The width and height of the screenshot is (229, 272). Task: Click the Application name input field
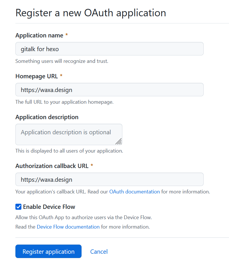tap(109, 49)
